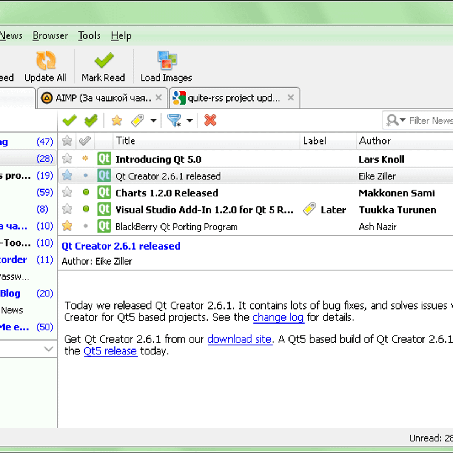Switch to the quite-rss project updates tab

pyautogui.click(x=233, y=98)
